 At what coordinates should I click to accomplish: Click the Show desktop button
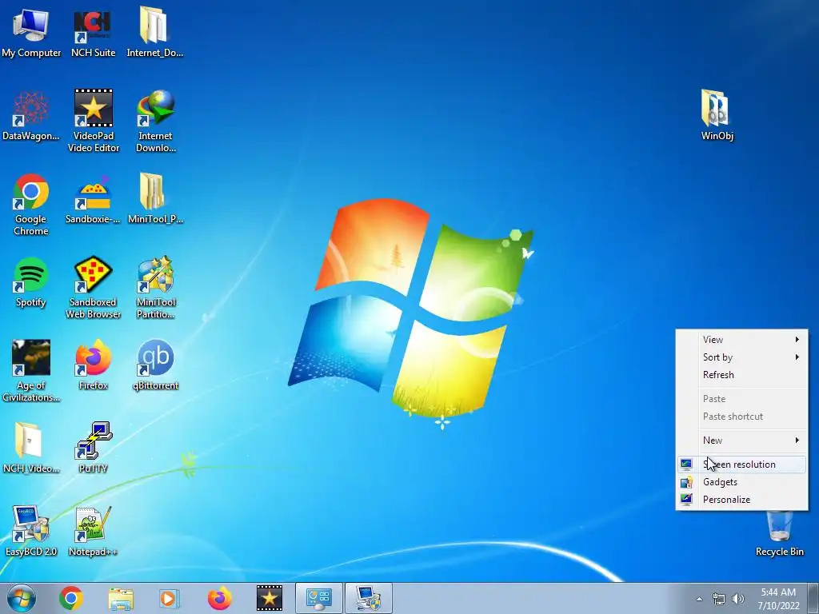coord(813,599)
